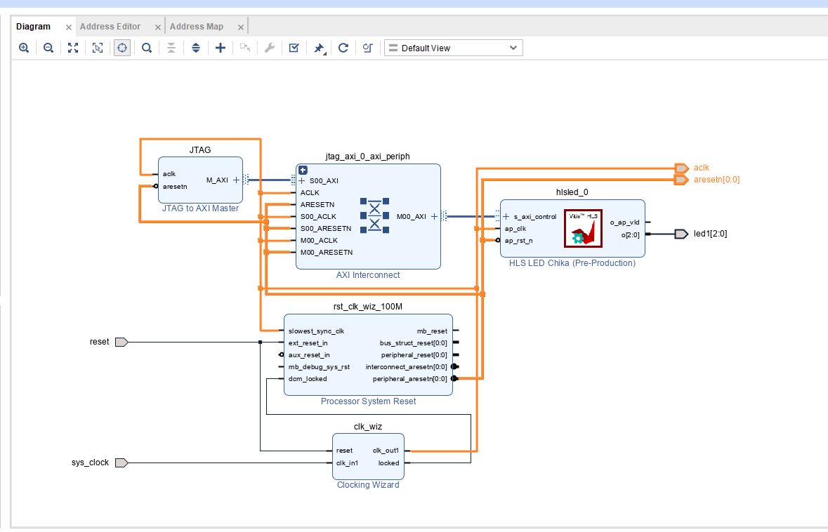Expand the s_axi_control interface on hlsled_0
Viewport: 828px width, 532px height.
click(x=506, y=216)
